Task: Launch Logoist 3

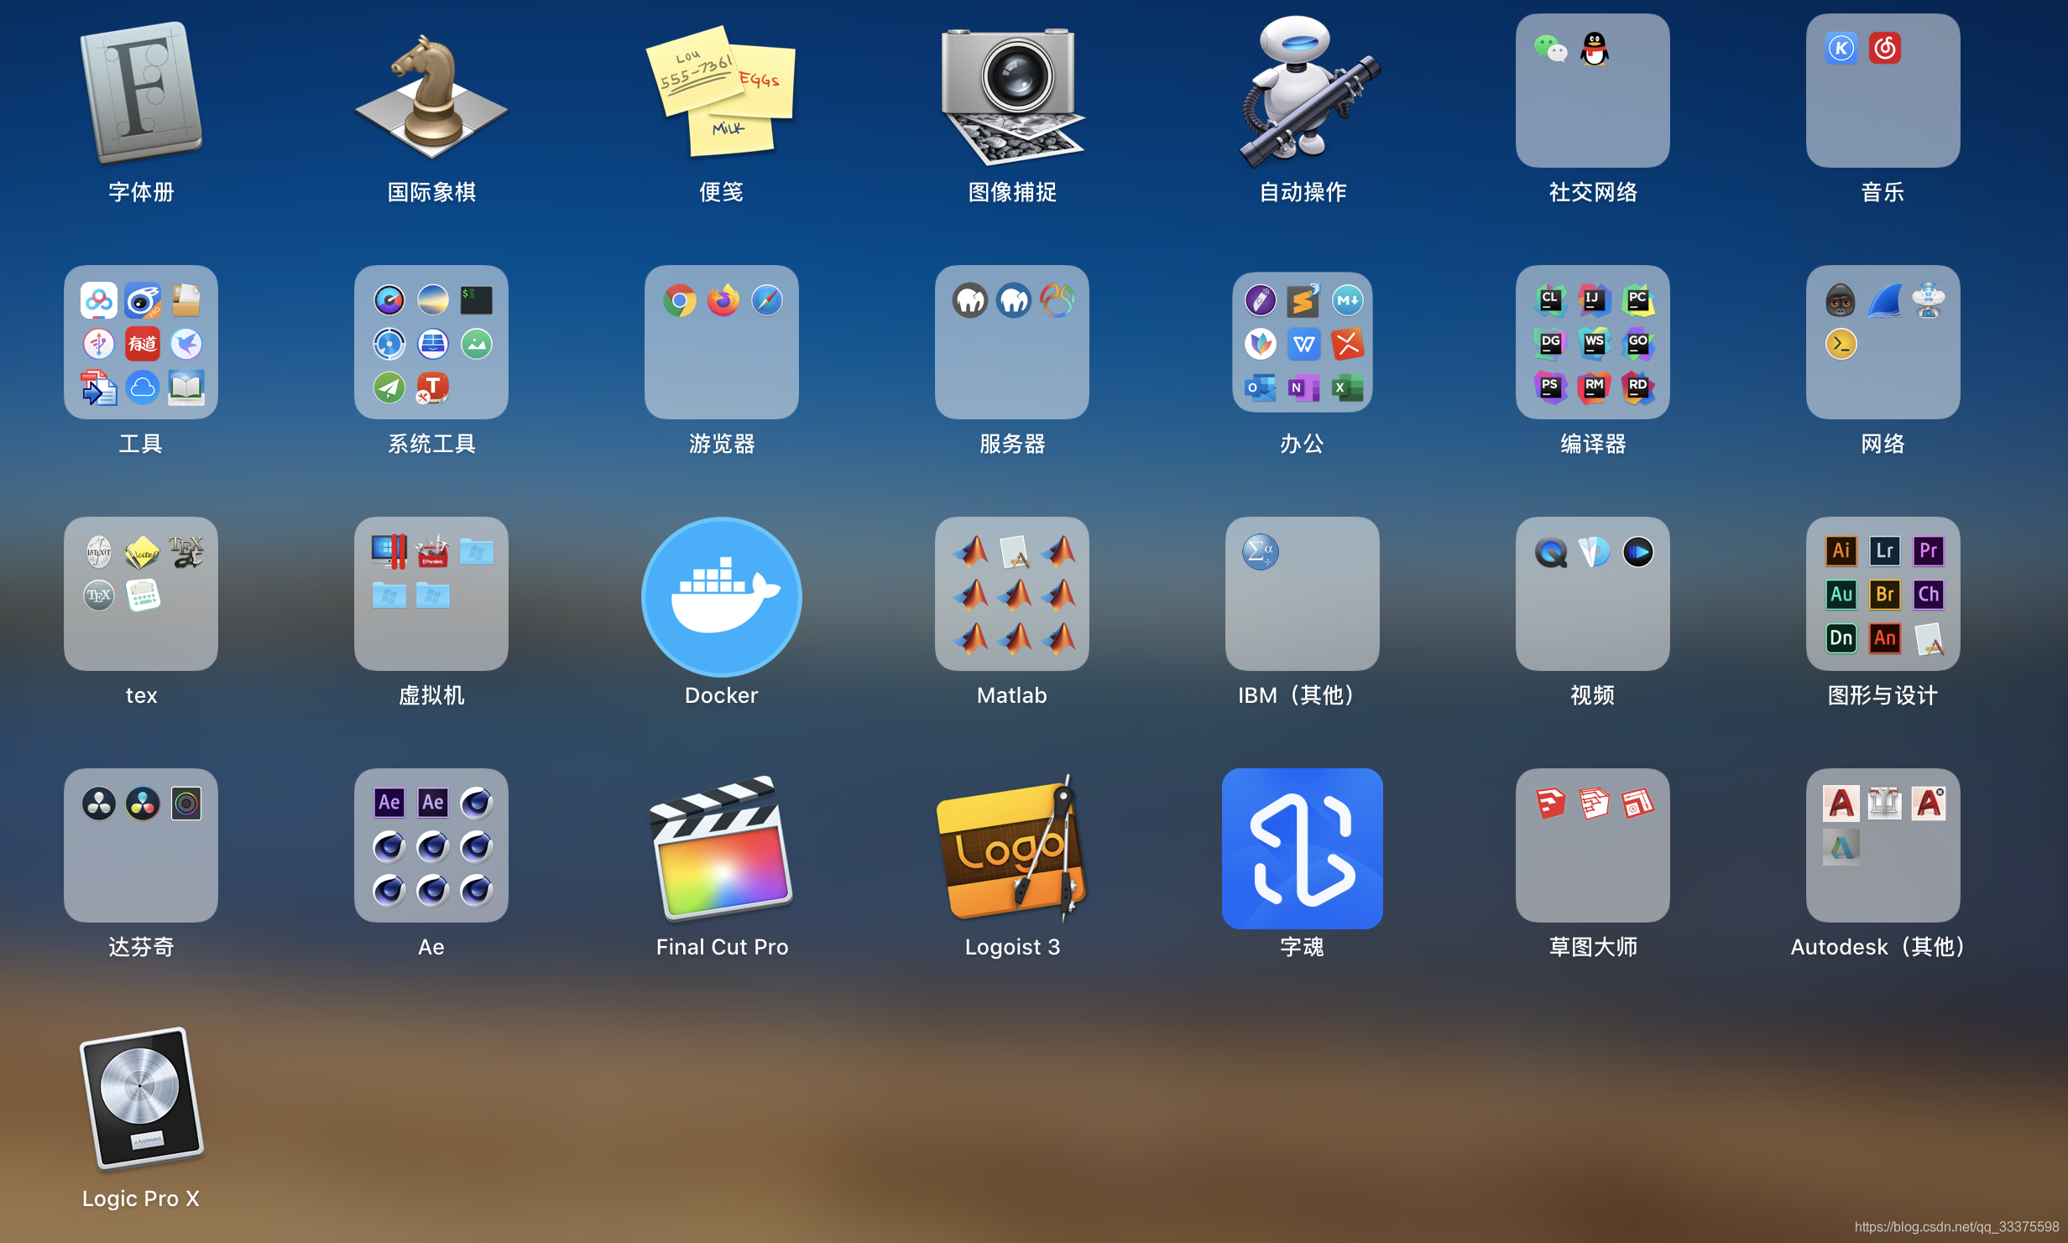Action: tap(1011, 847)
